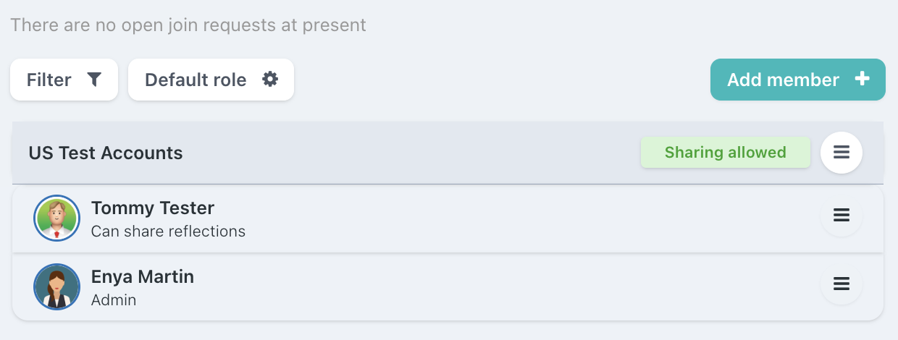Click the Tommy Tester name
This screenshot has height=340, width=898.
point(153,208)
